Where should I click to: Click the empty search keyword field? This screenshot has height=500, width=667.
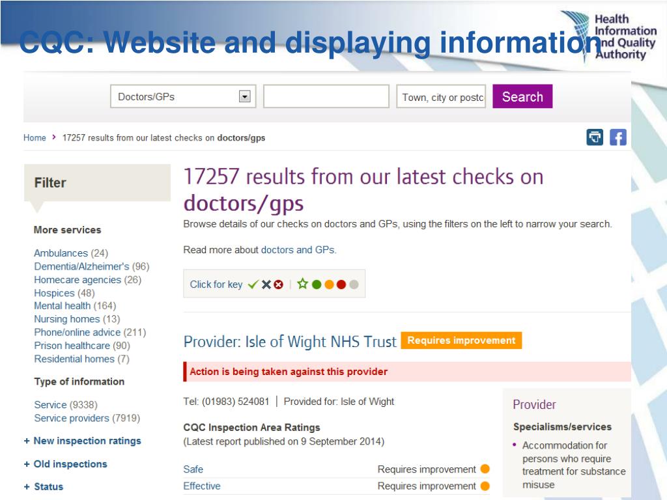click(x=326, y=96)
